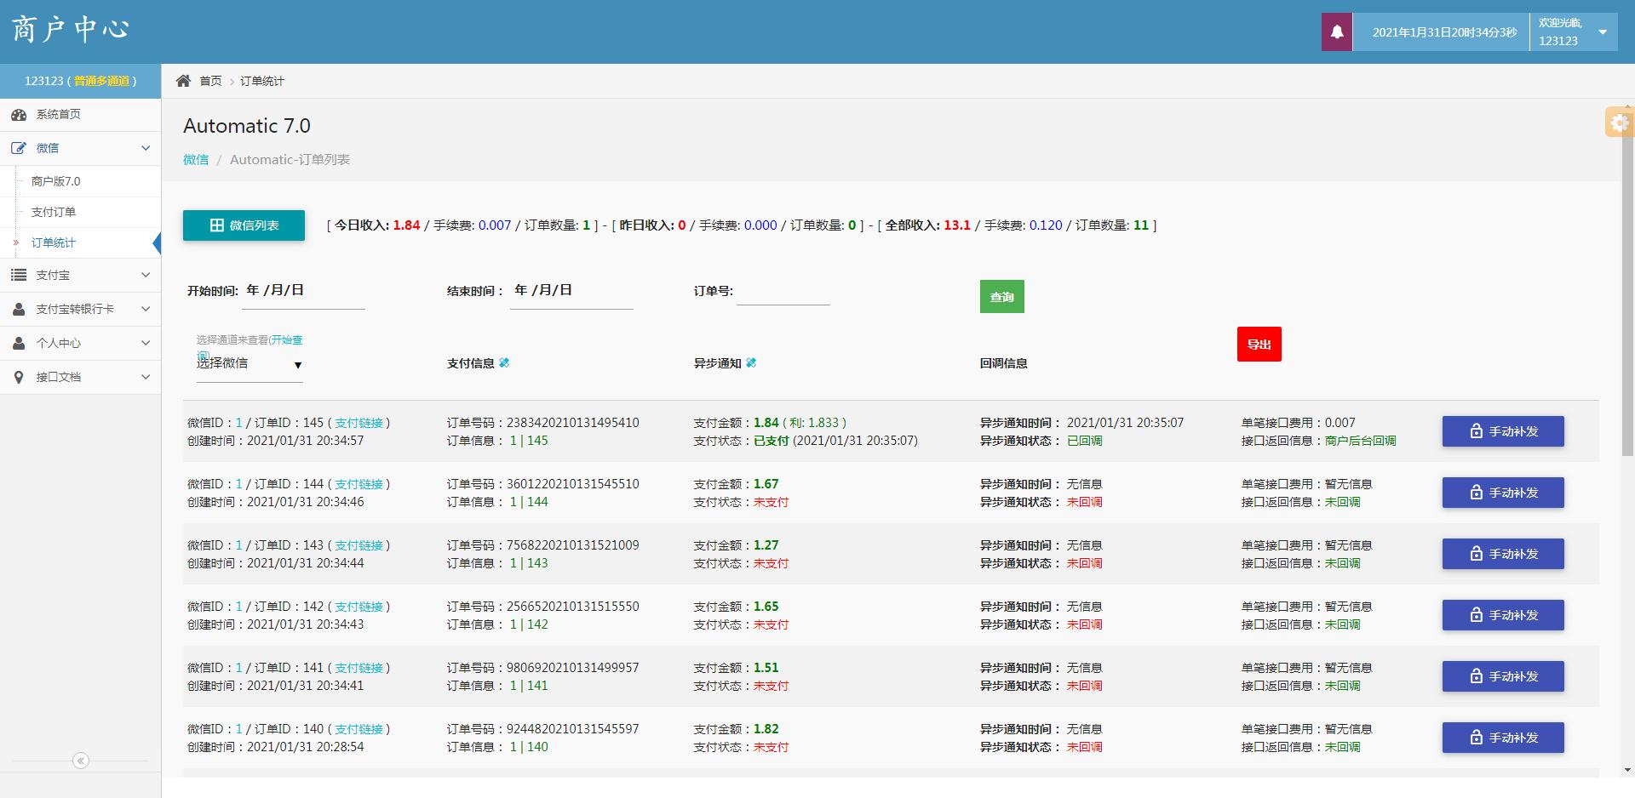Viewport: 1635px width, 798px height.
Task: Click the home icon in breadcrumb
Action: [183, 81]
